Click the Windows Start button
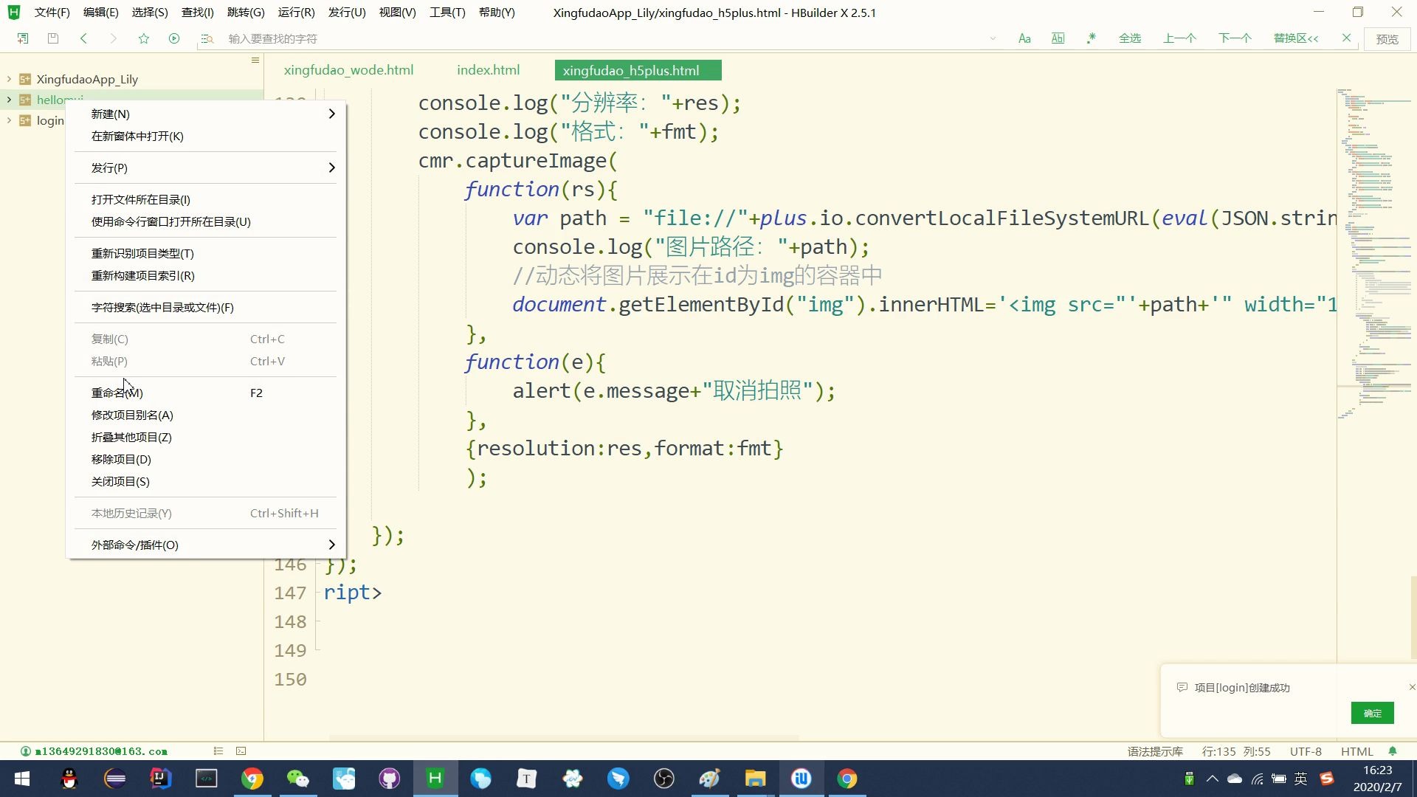The height and width of the screenshot is (797, 1417). pos(22,779)
